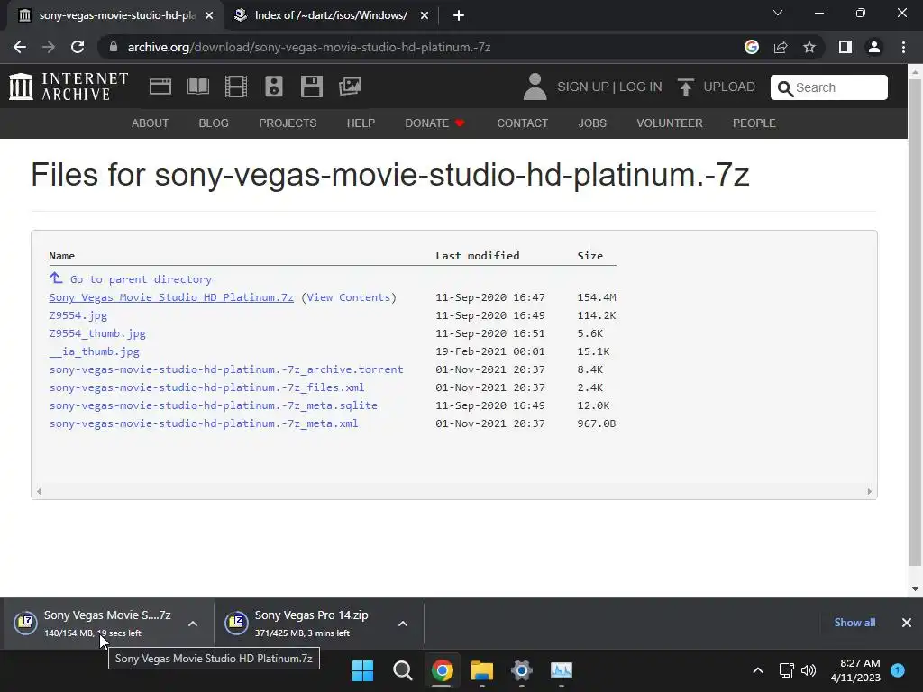Toggle the browser side panel
Image resolution: width=923 pixels, height=692 pixels.
pos(845,47)
